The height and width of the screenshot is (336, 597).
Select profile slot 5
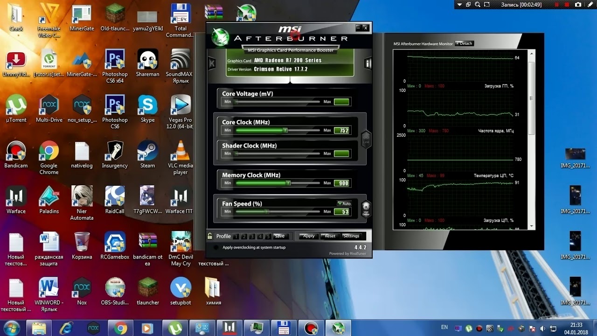[x=268, y=236]
